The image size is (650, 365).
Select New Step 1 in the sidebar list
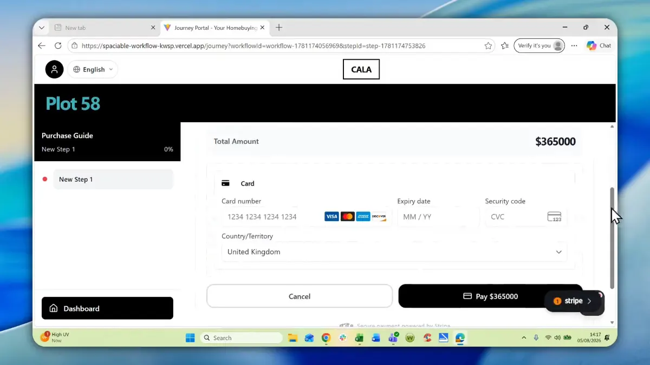click(113, 180)
